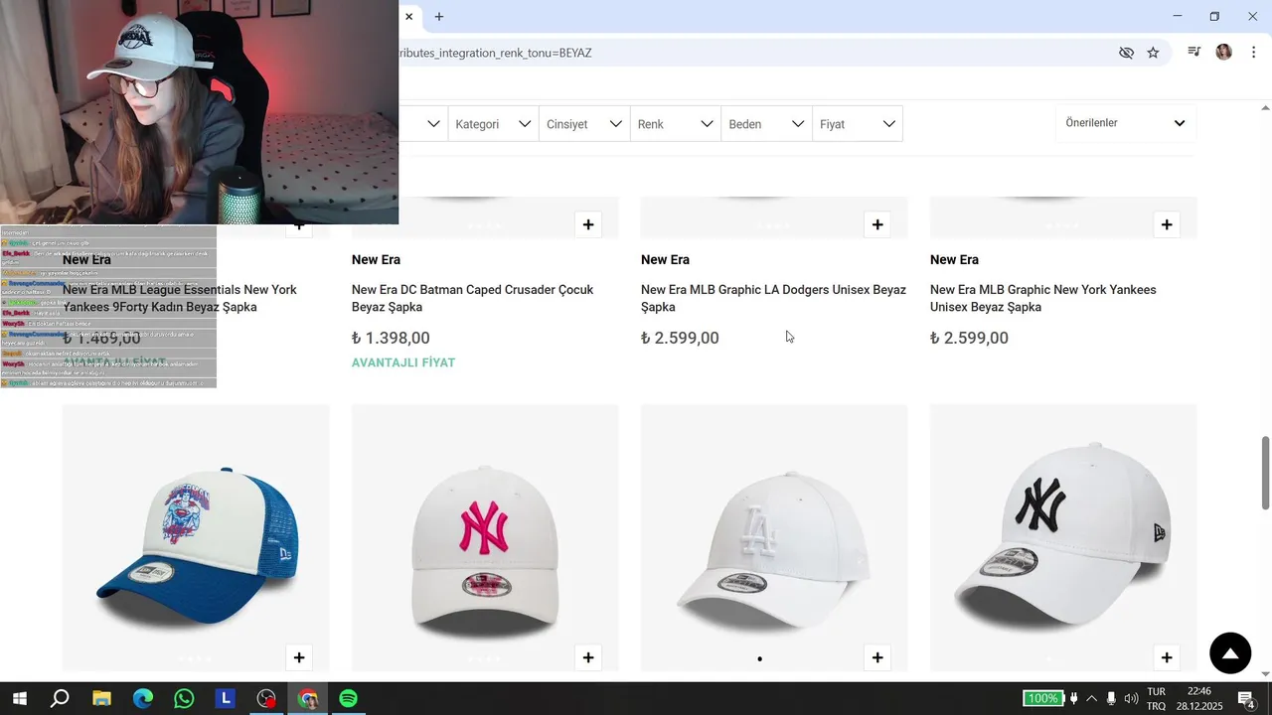This screenshot has height=715, width=1272.
Task: Open New Era MLB Graphic LA Dodgers product link
Action: point(773,298)
